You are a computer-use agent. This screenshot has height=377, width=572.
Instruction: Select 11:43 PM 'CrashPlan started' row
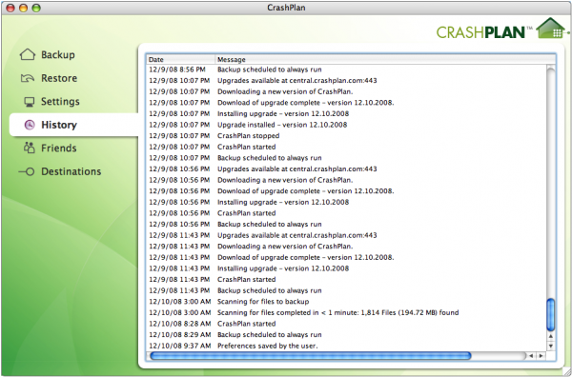[347, 279]
